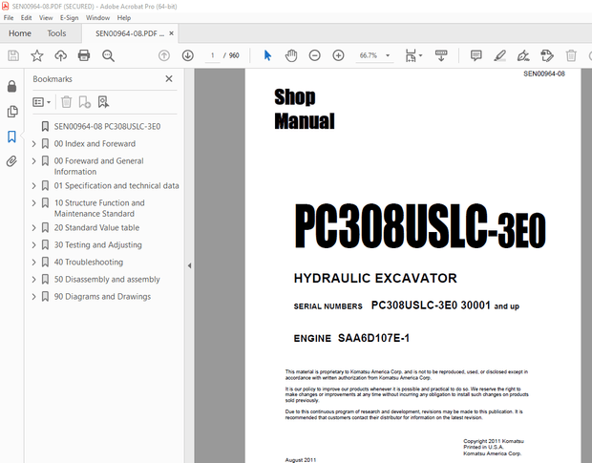Image resolution: width=592 pixels, height=463 pixels.
Task: Close the Bookmarks panel
Action: tap(169, 78)
